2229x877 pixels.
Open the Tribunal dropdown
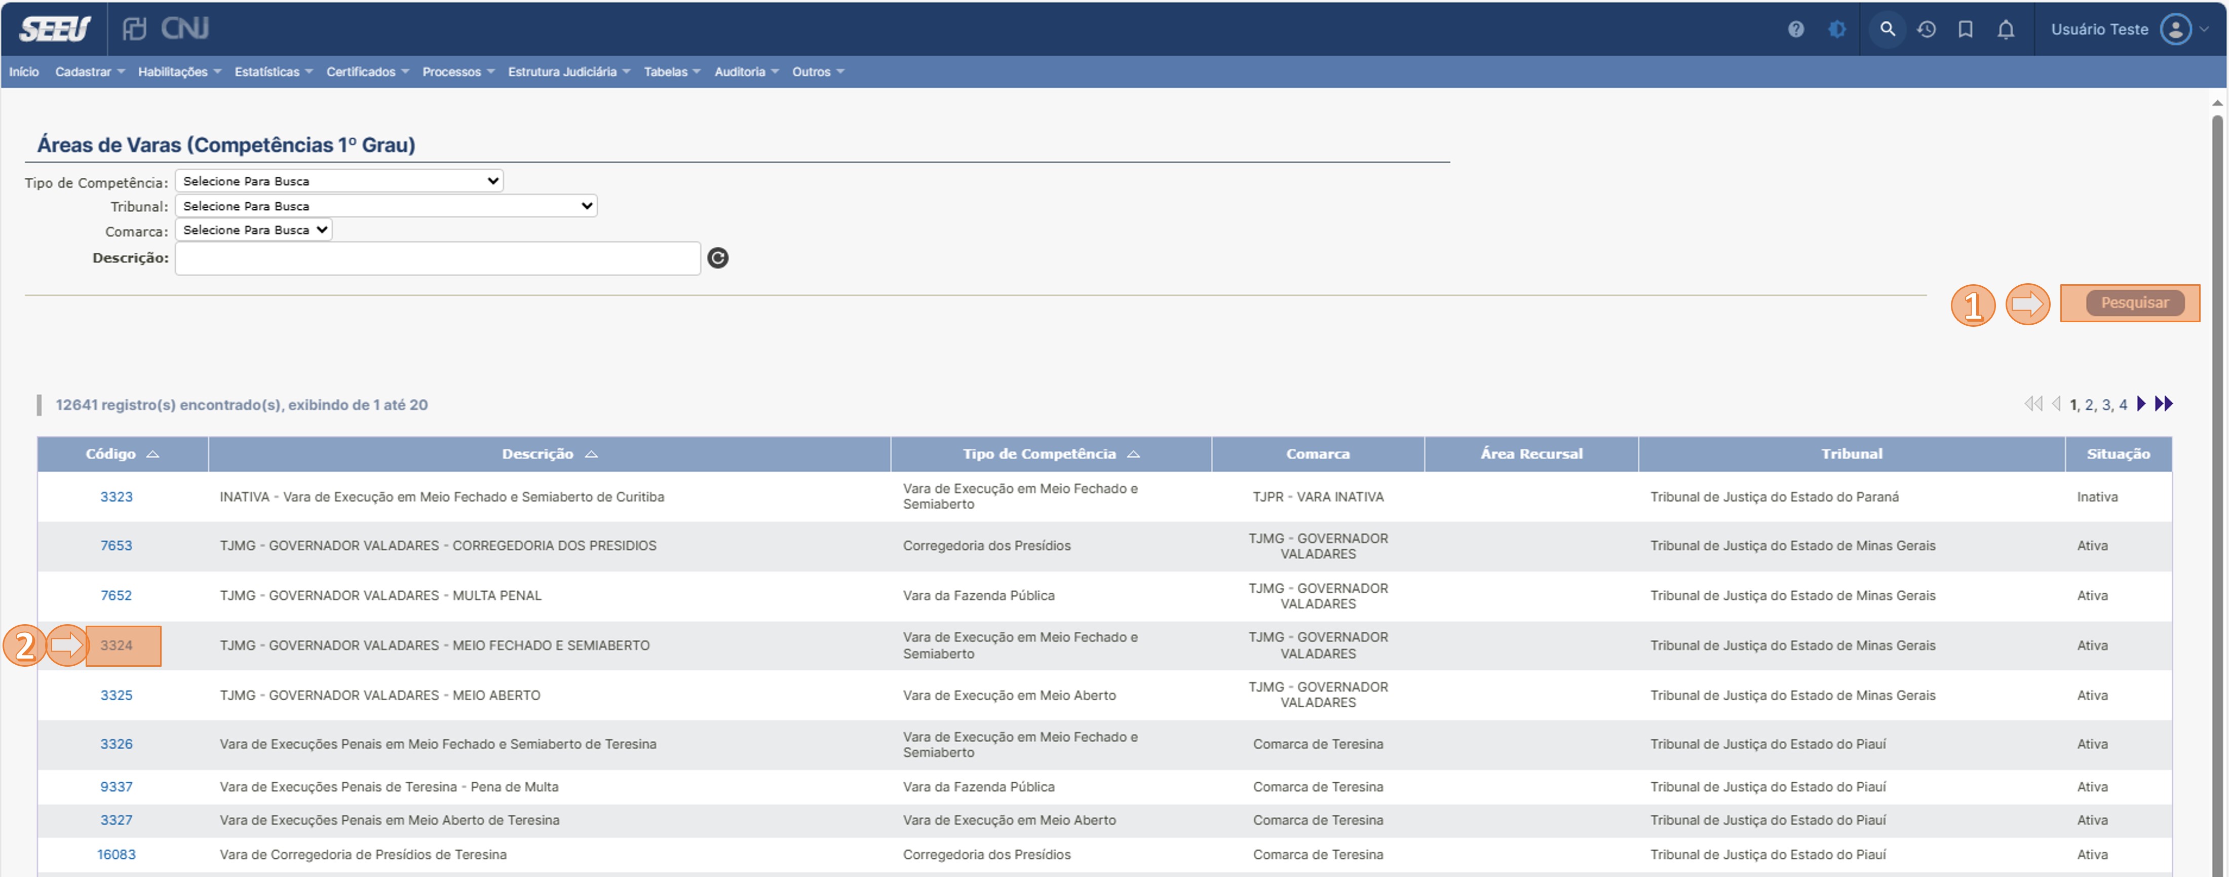pos(386,206)
